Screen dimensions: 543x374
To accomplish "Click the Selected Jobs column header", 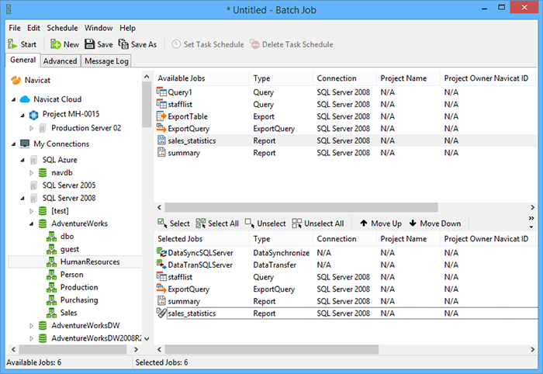I will [202, 239].
